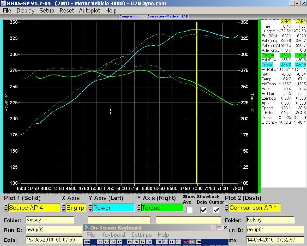Select the yellow Comparison AP 1 field
The image size is (307, 246).
click(x=255, y=208)
